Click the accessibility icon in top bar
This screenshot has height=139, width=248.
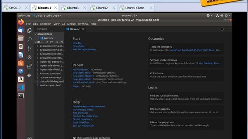(x=208, y=15)
